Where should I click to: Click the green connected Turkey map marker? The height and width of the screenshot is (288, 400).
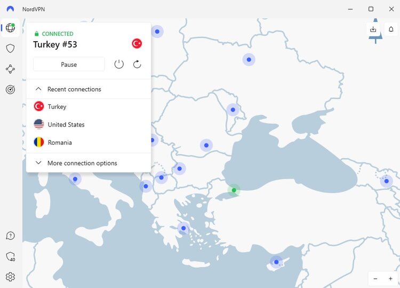pos(234,190)
